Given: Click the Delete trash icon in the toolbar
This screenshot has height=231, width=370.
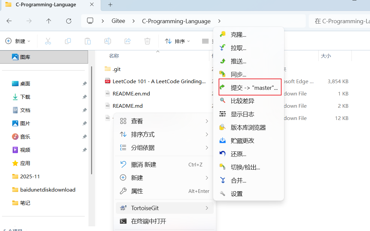Looking at the screenshot, I should [147, 41].
